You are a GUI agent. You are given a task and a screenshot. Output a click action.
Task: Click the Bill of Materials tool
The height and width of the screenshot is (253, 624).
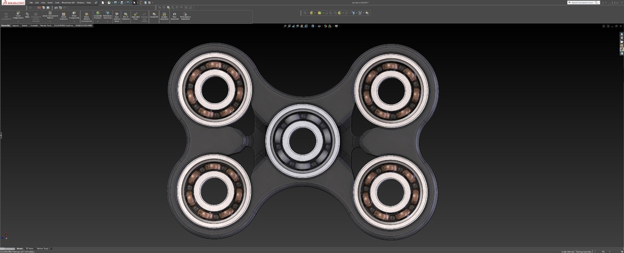[x=126, y=16]
